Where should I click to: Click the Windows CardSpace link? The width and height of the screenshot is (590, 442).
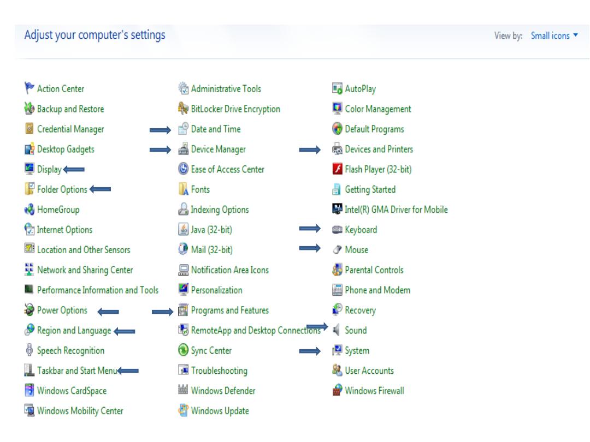coord(72,391)
